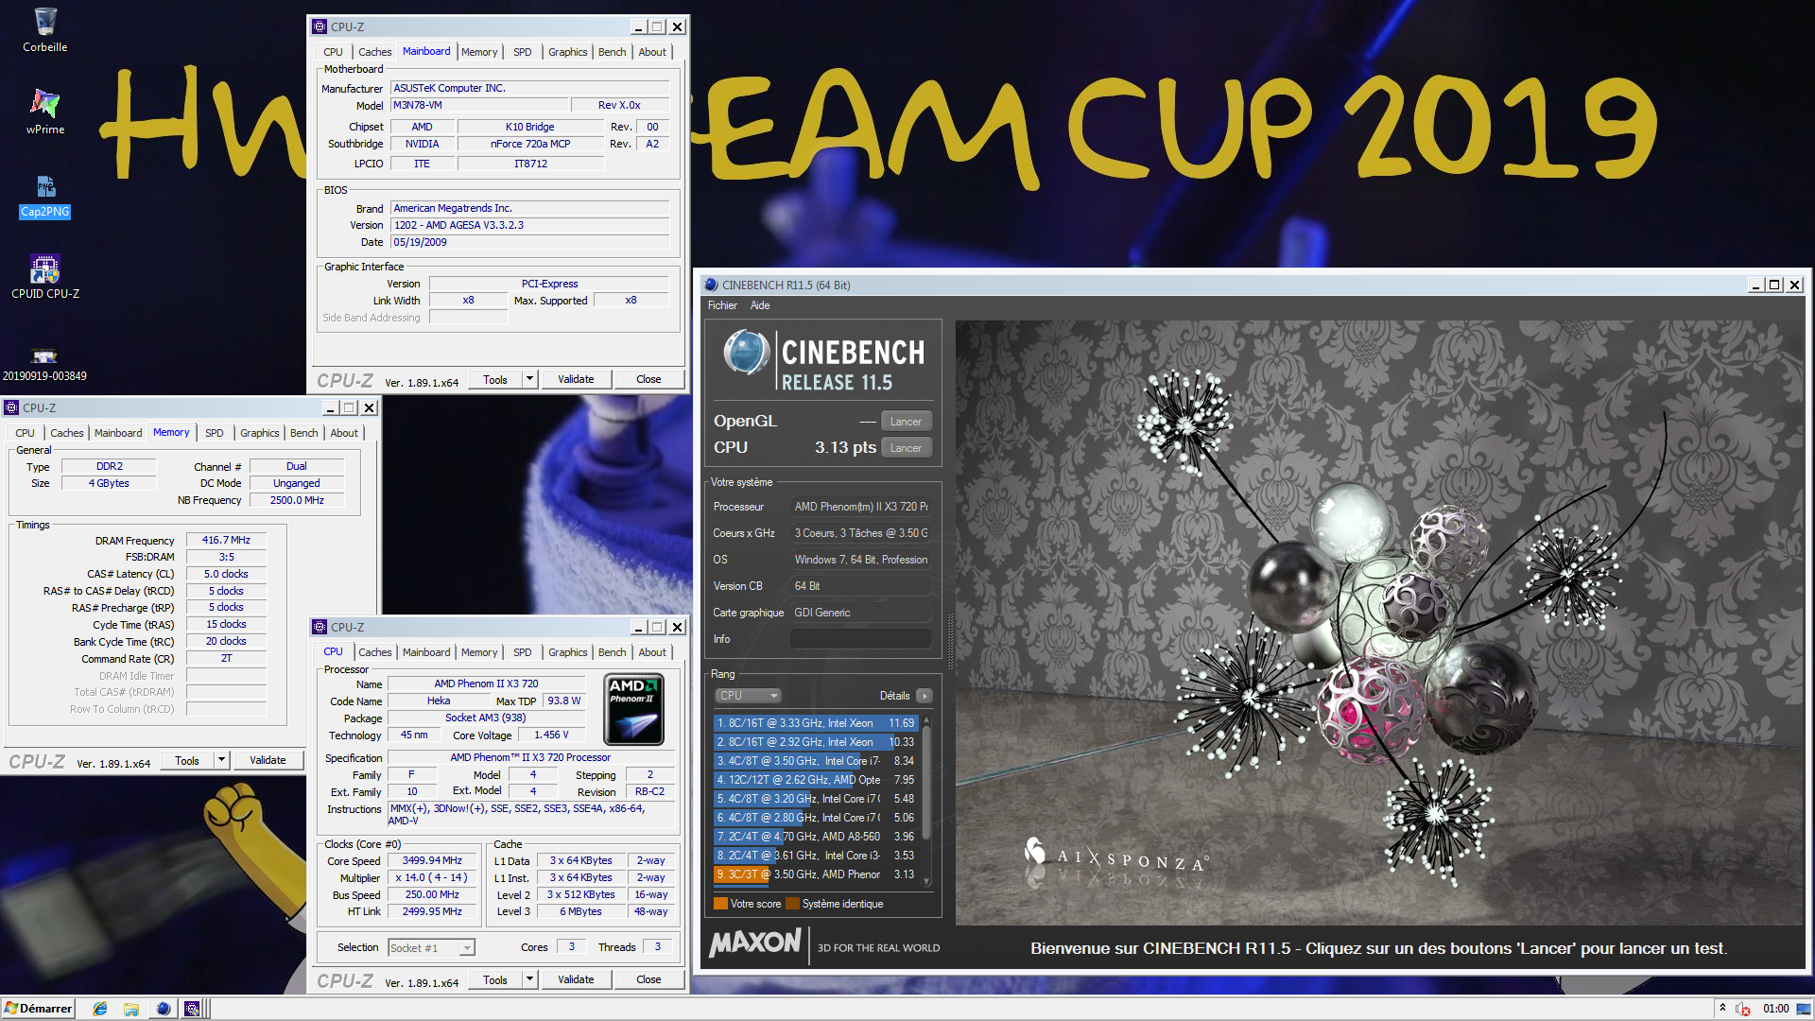Open the wPrime desktop icon

[44, 112]
